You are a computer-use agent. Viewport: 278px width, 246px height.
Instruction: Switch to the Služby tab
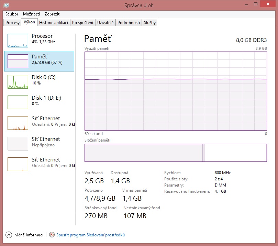[x=149, y=23]
